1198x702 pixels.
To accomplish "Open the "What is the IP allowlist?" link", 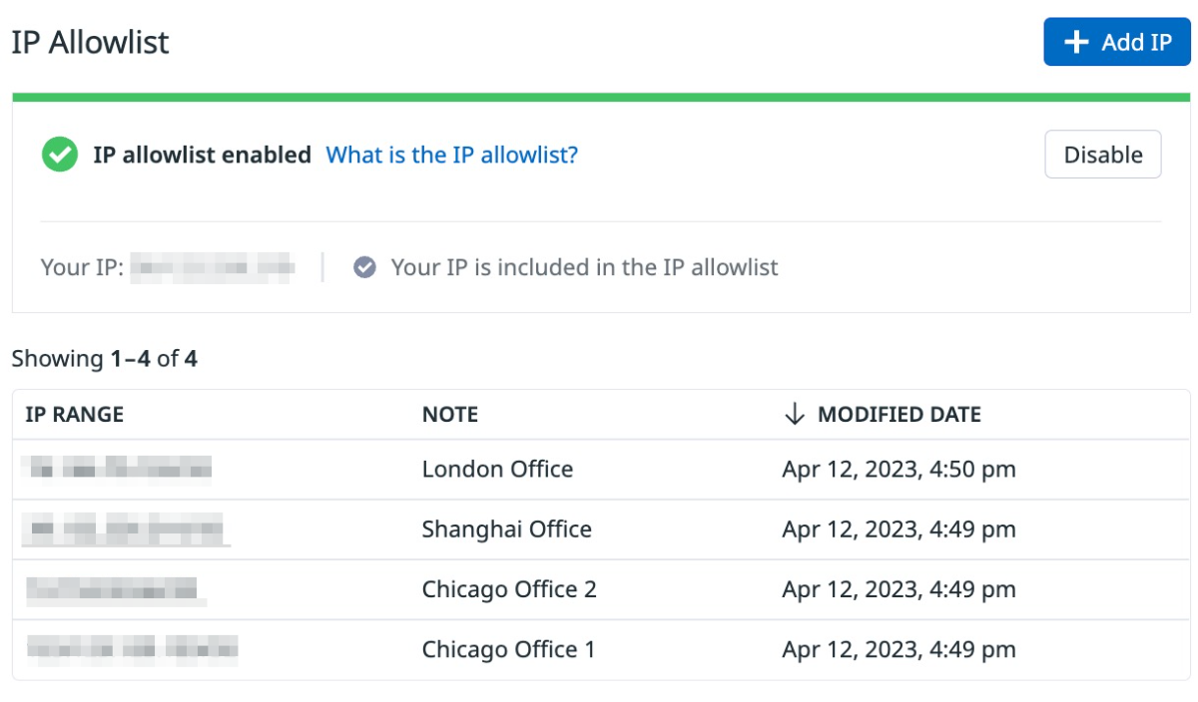I will click(x=451, y=155).
